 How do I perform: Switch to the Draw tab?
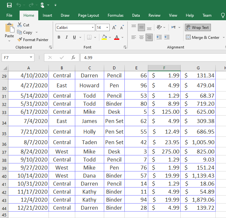(65, 15)
